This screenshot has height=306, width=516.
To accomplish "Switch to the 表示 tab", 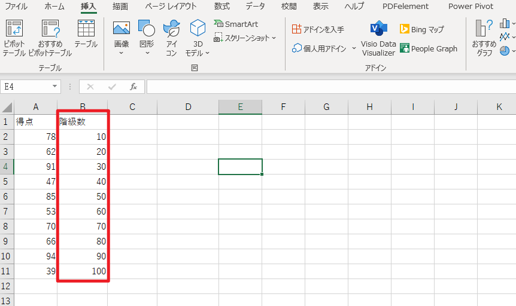I will [320, 6].
